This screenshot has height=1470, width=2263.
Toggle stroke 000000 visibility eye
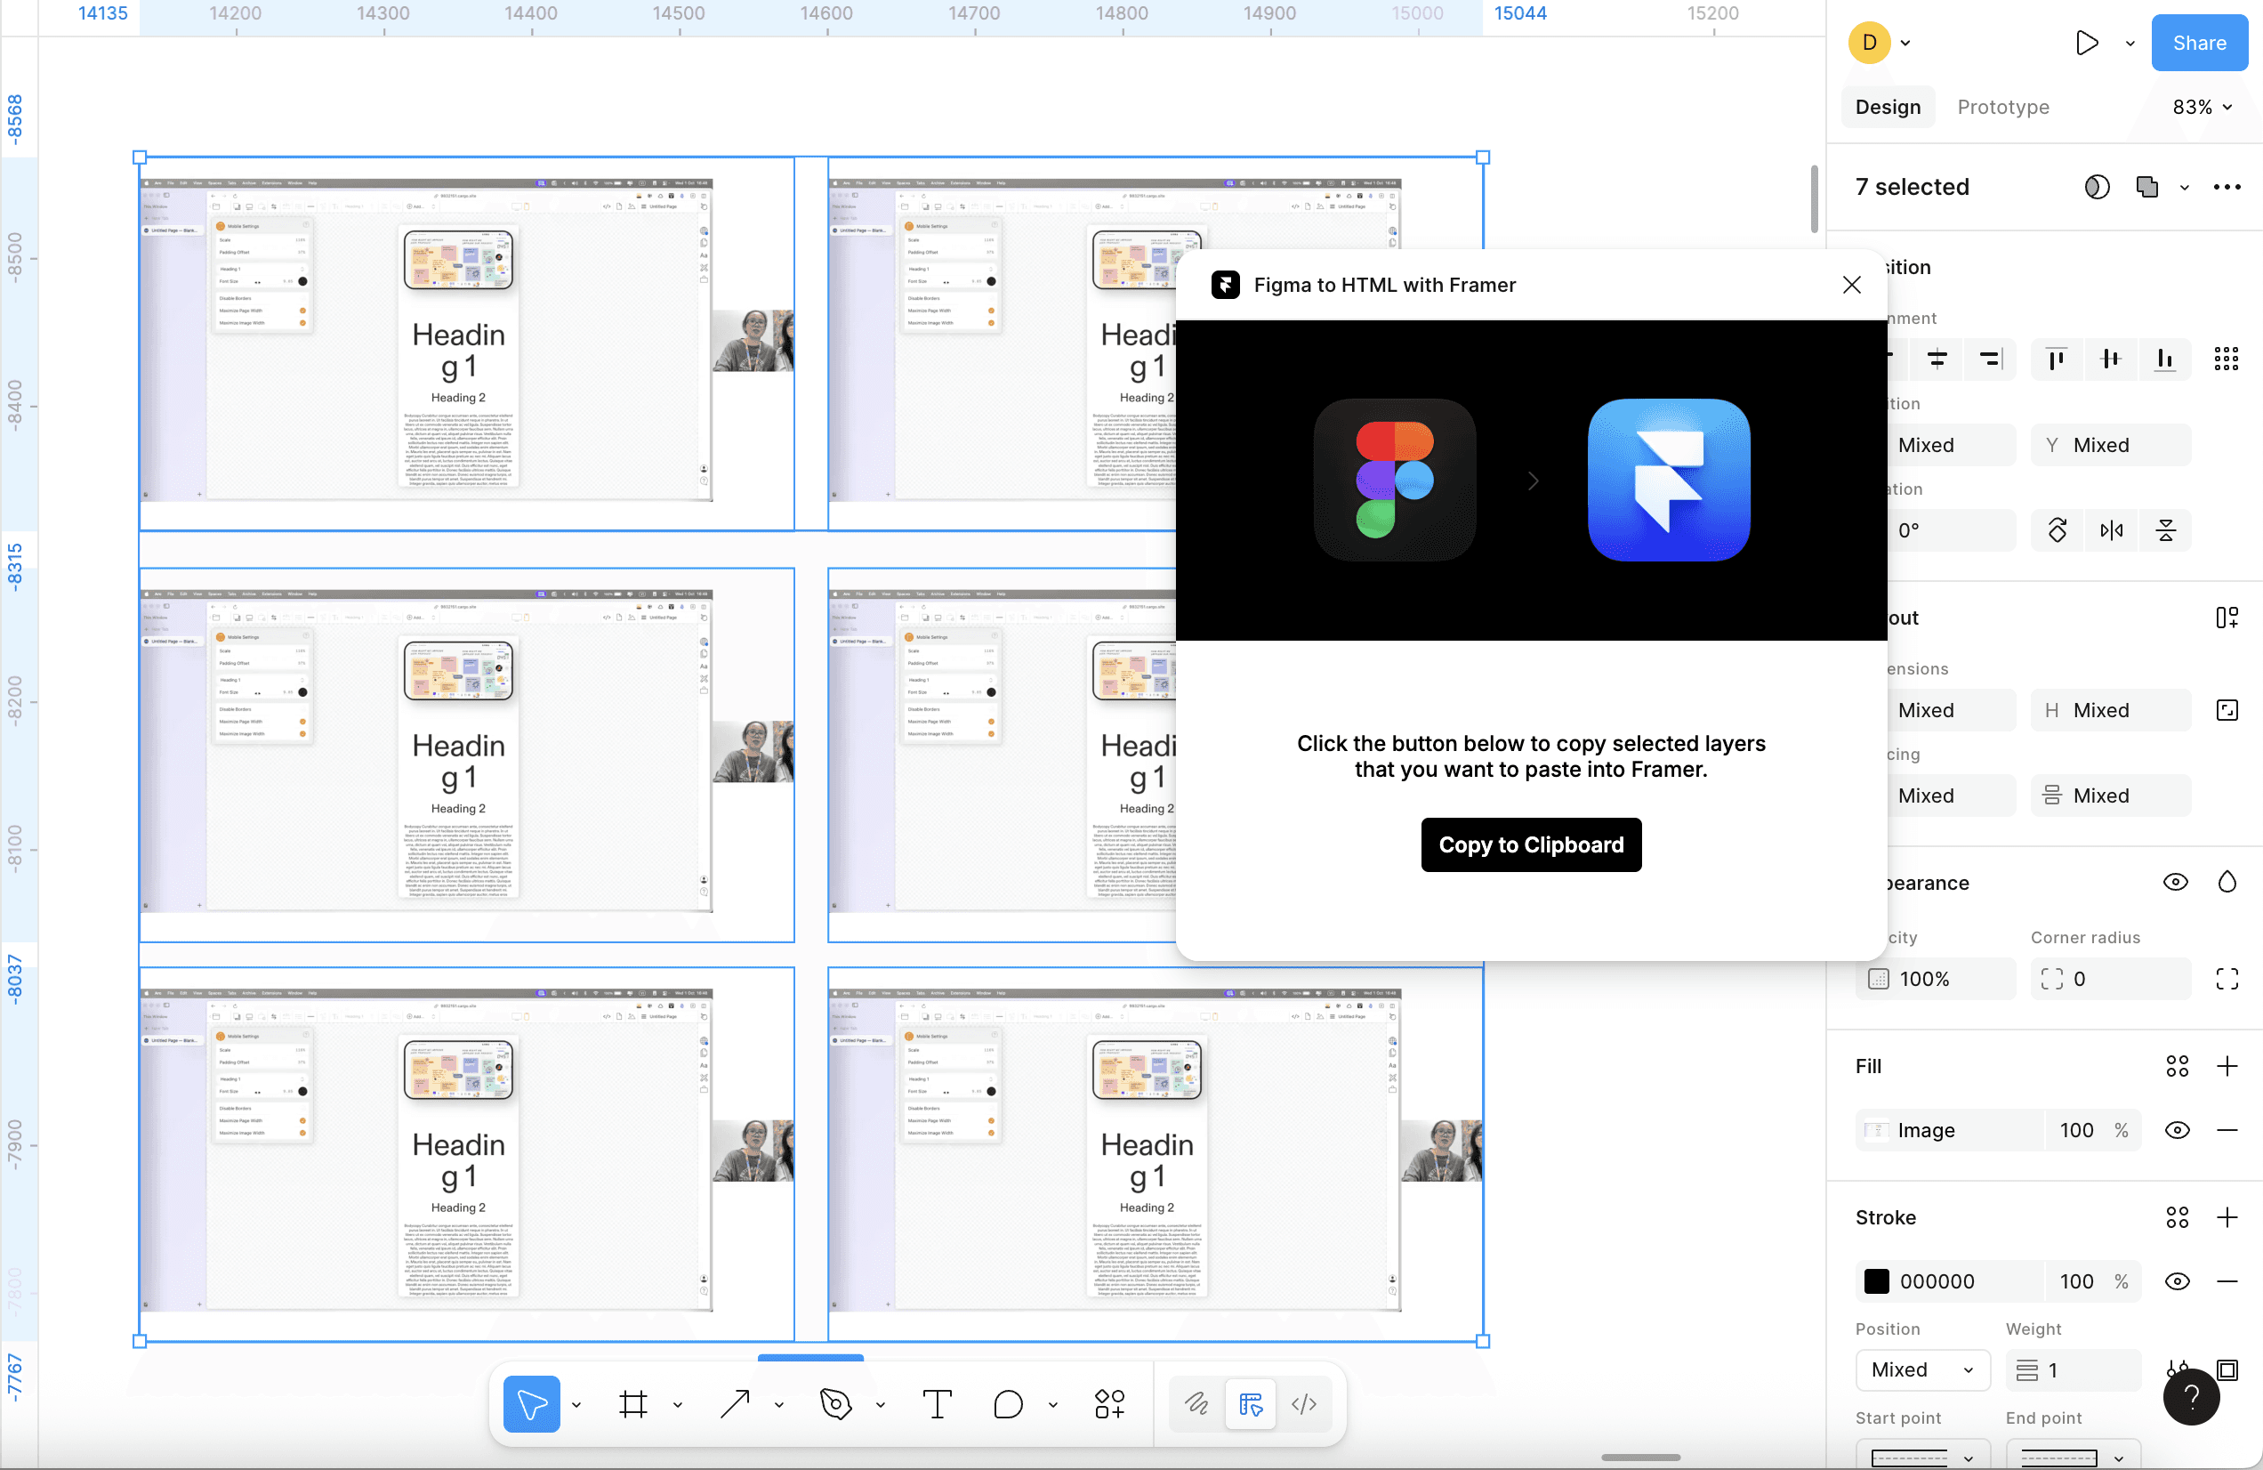2177,1280
